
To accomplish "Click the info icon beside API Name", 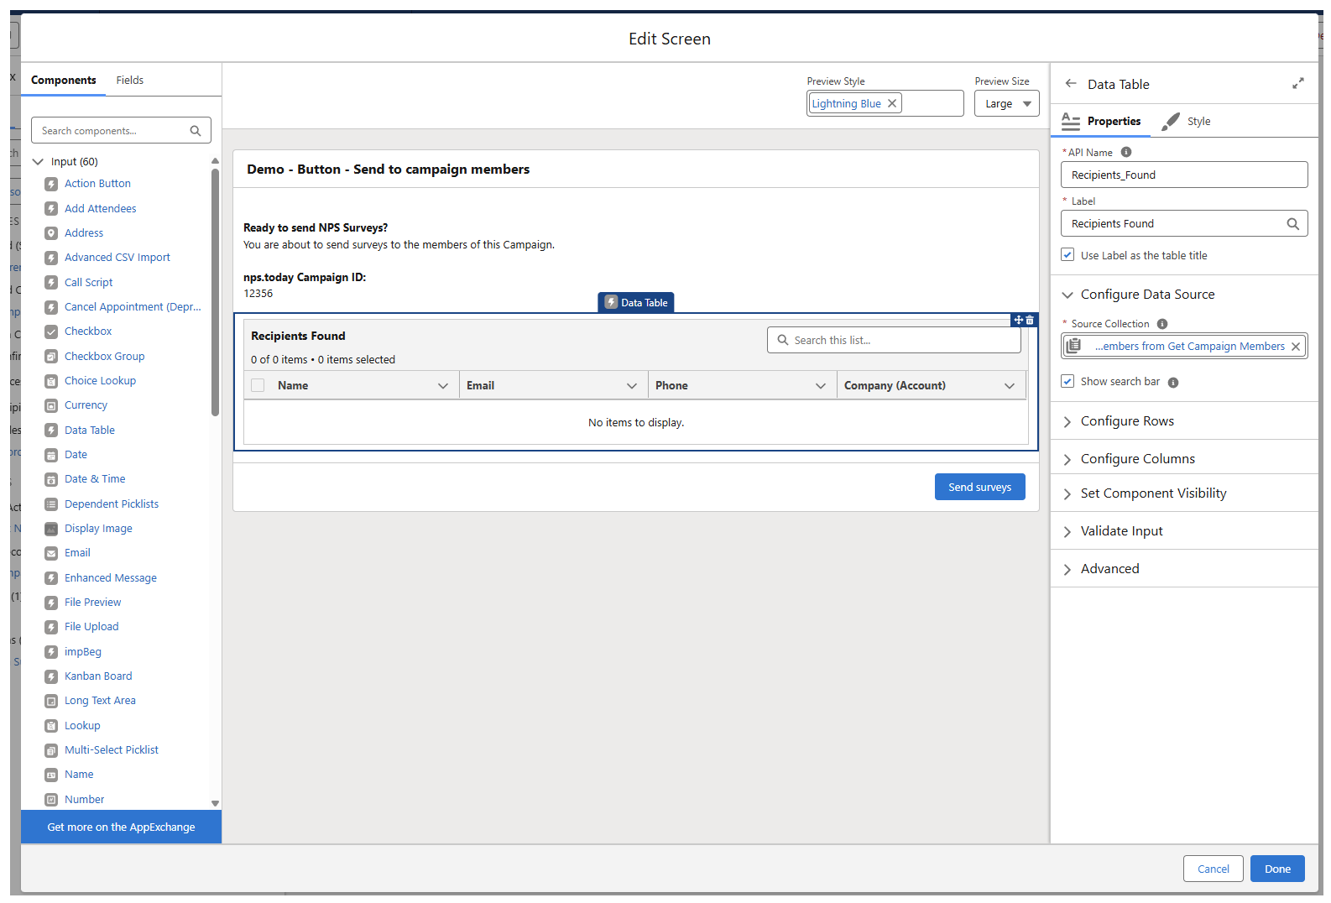I will (1126, 152).
